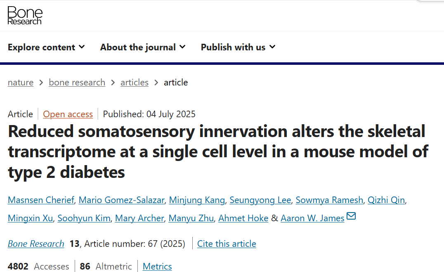View author Mario Gomez-Salazar details
This screenshot has height=272, width=444.
tap(122, 200)
